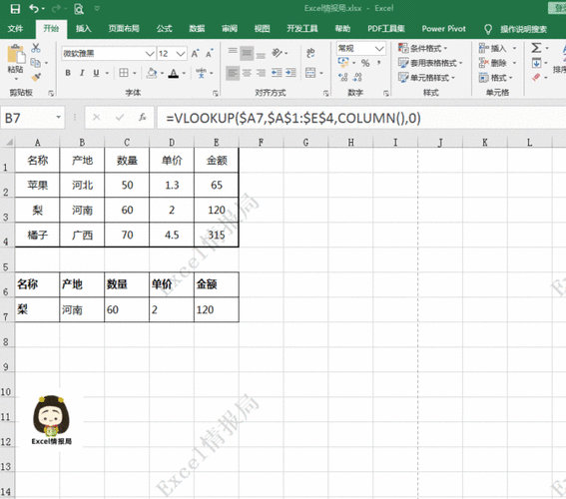The width and height of the screenshot is (566, 499).
Task: Open the Customize Quick Access Toolbar dropdown
Action: tap(97, 8)
